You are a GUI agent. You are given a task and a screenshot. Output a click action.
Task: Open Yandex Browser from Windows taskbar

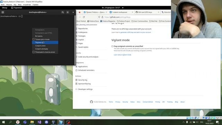pyautogui.click(x=18, y=122)
